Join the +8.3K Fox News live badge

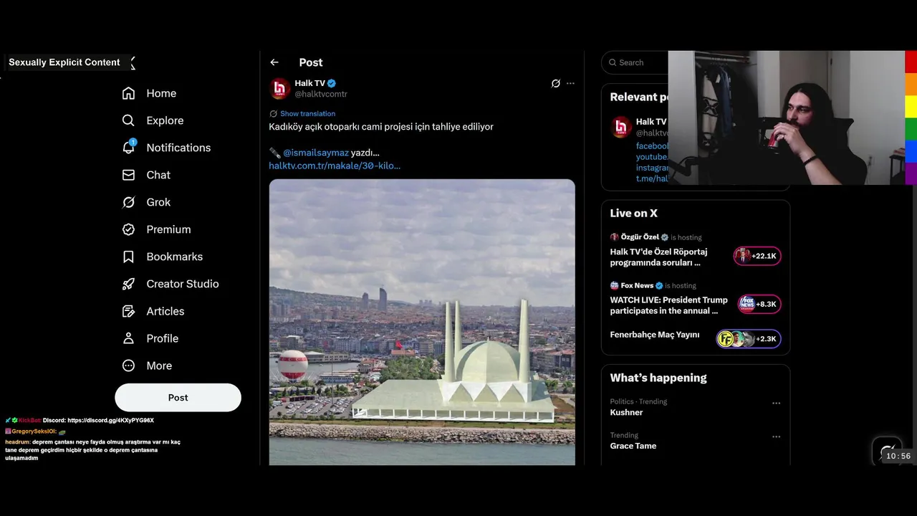click(x=759, y=304)
